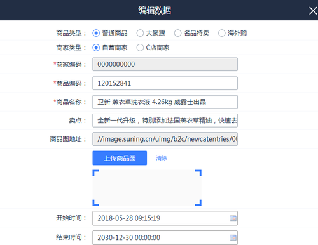Focus the 商品编码 field with 120152841

(x=165, y=83)
